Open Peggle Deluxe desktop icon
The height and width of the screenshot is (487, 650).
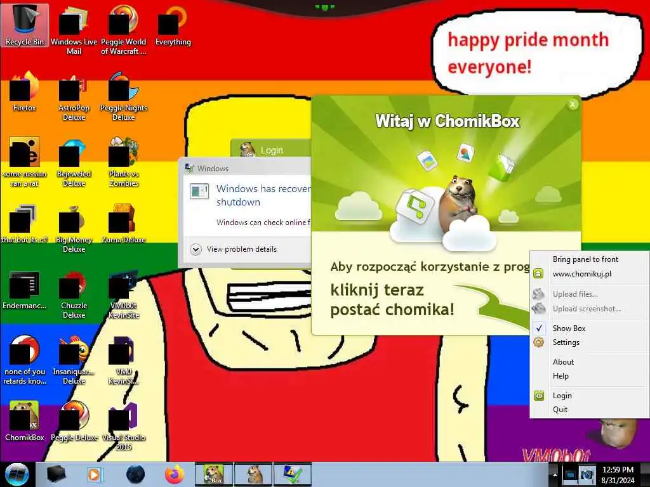pyautogui.click(x=74, y=421)
